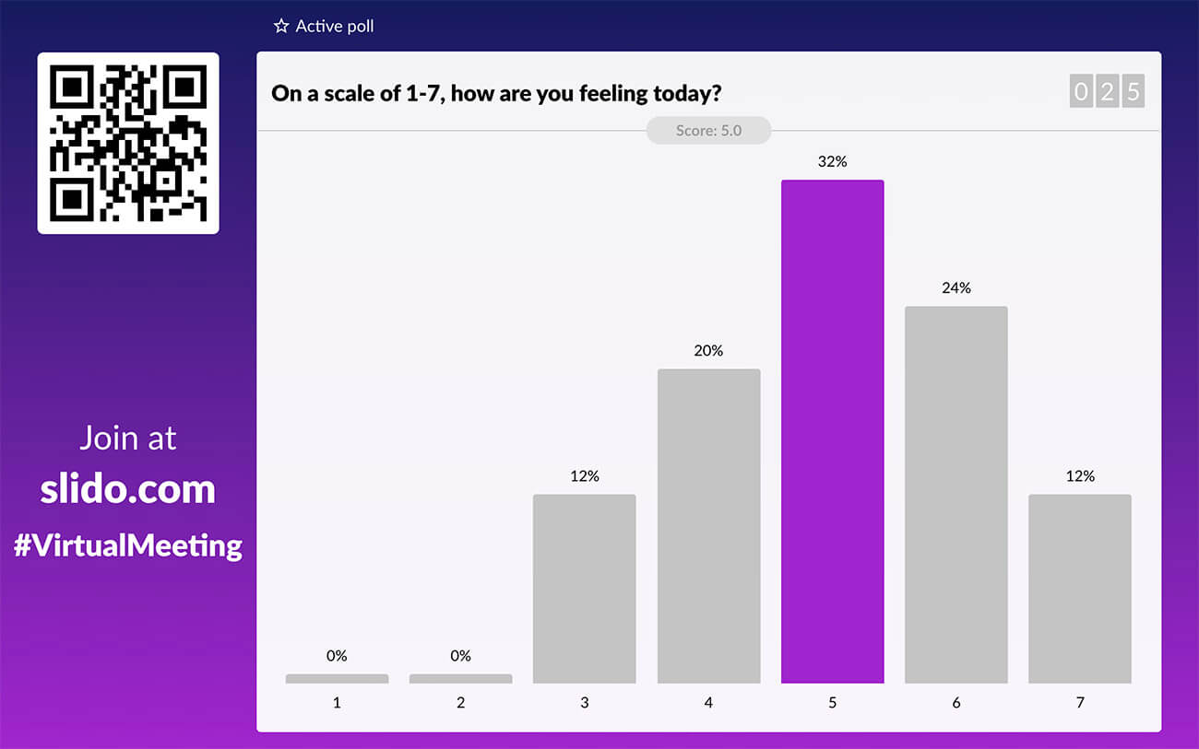This screenshot has width=1199, height=749.
Task: Click the slido.com link text
Action: tap(128, 489)
